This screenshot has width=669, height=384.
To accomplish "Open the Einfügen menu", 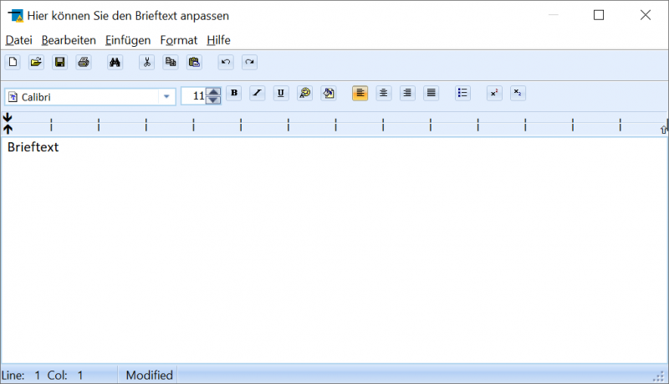I will point(128,40).
